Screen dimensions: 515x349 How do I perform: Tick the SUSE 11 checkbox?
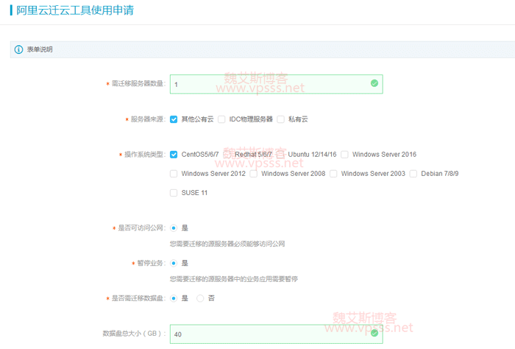click(174, 193)
